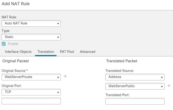Click the Original Packet heading
This screenshot has width=173, height=110.
[16, 61]
